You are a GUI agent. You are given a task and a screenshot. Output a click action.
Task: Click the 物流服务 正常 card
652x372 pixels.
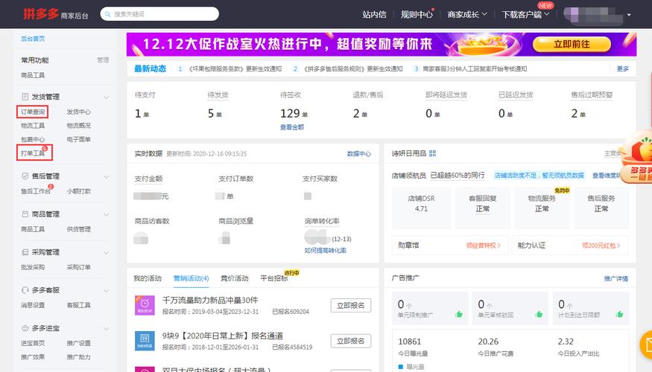coord(542,208)
